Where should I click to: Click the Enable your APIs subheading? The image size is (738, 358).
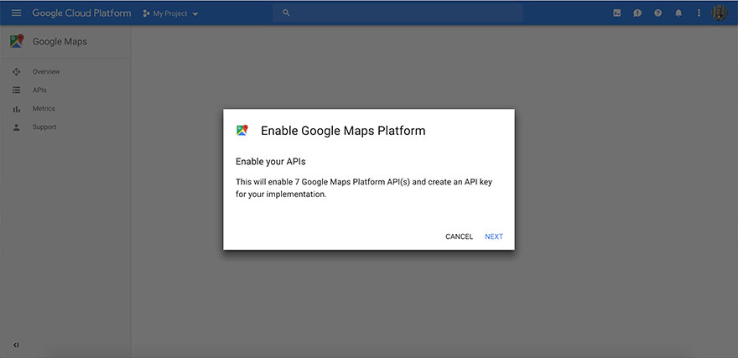[x=271, y=162]
